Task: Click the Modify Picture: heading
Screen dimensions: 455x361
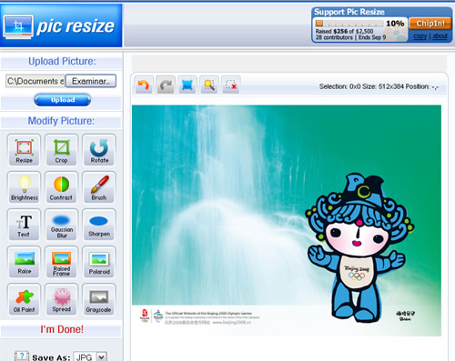Action: click(61, 121)
